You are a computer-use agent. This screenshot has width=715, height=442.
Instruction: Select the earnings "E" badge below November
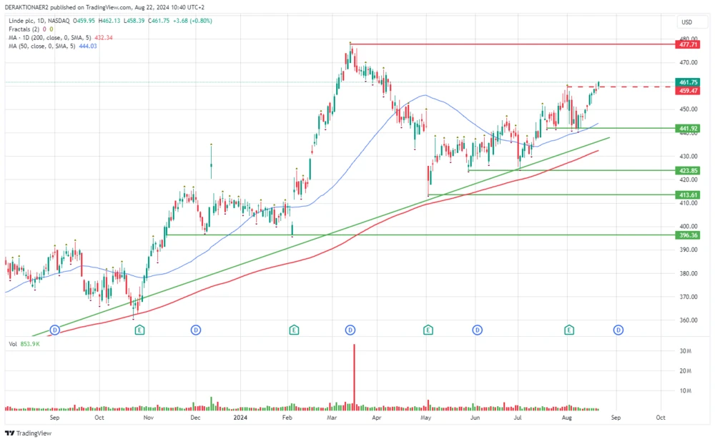click(139, 330)
